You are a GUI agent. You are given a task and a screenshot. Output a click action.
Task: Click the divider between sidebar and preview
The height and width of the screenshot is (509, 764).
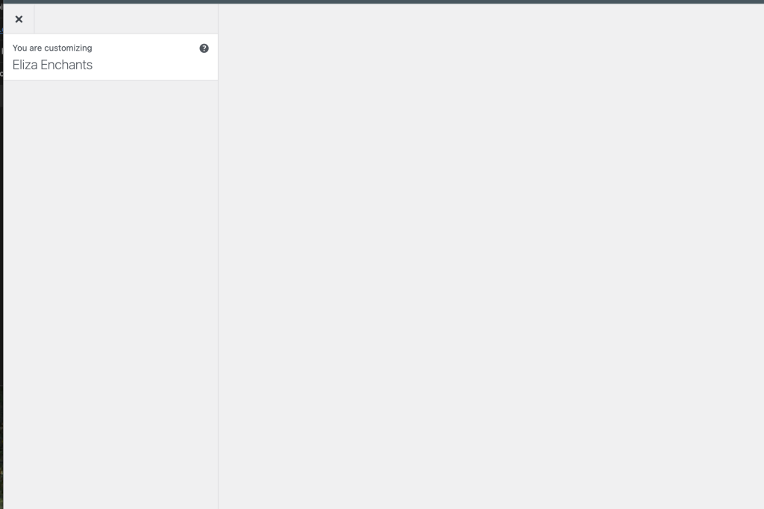[218, 256]
